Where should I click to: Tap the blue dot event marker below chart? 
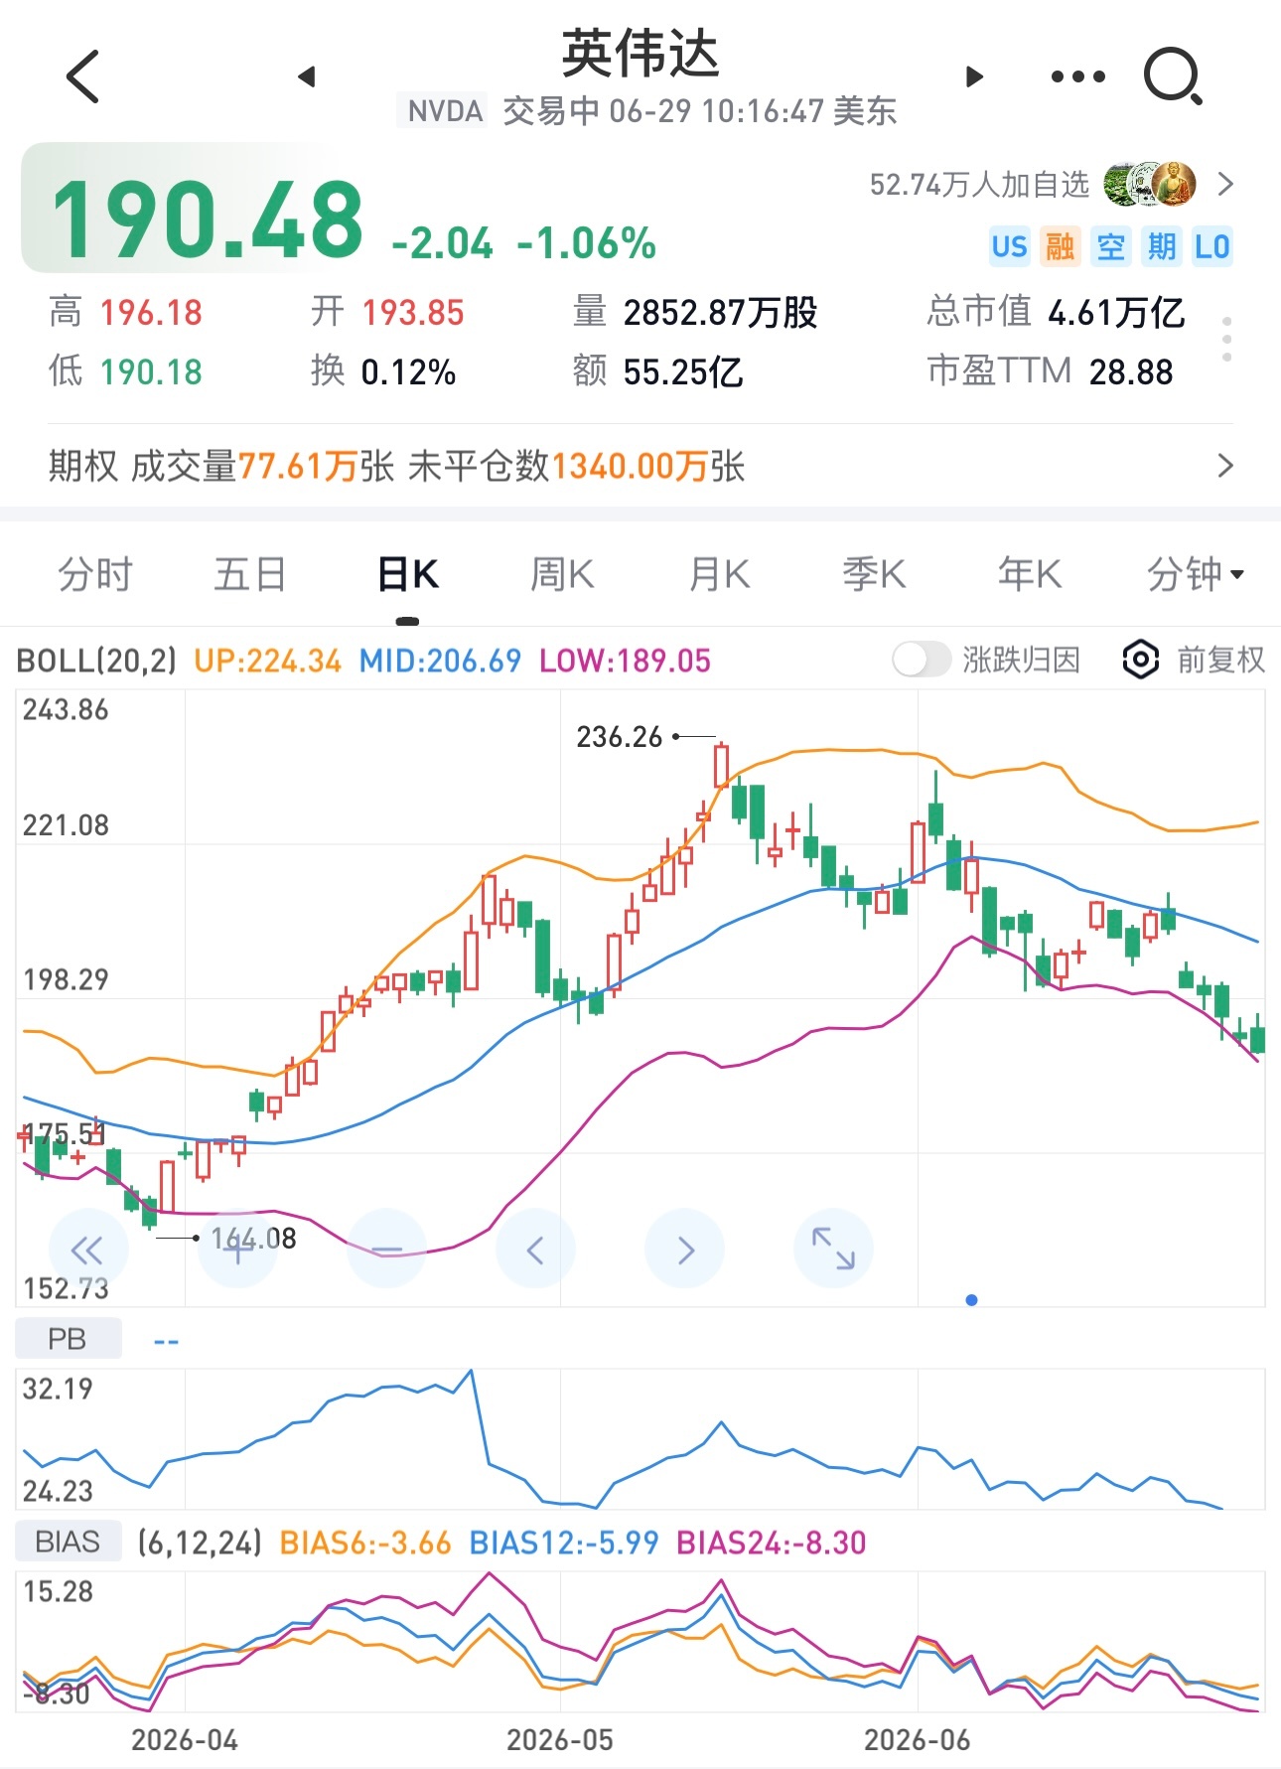pyautogui.click(x=971, y=1299)
